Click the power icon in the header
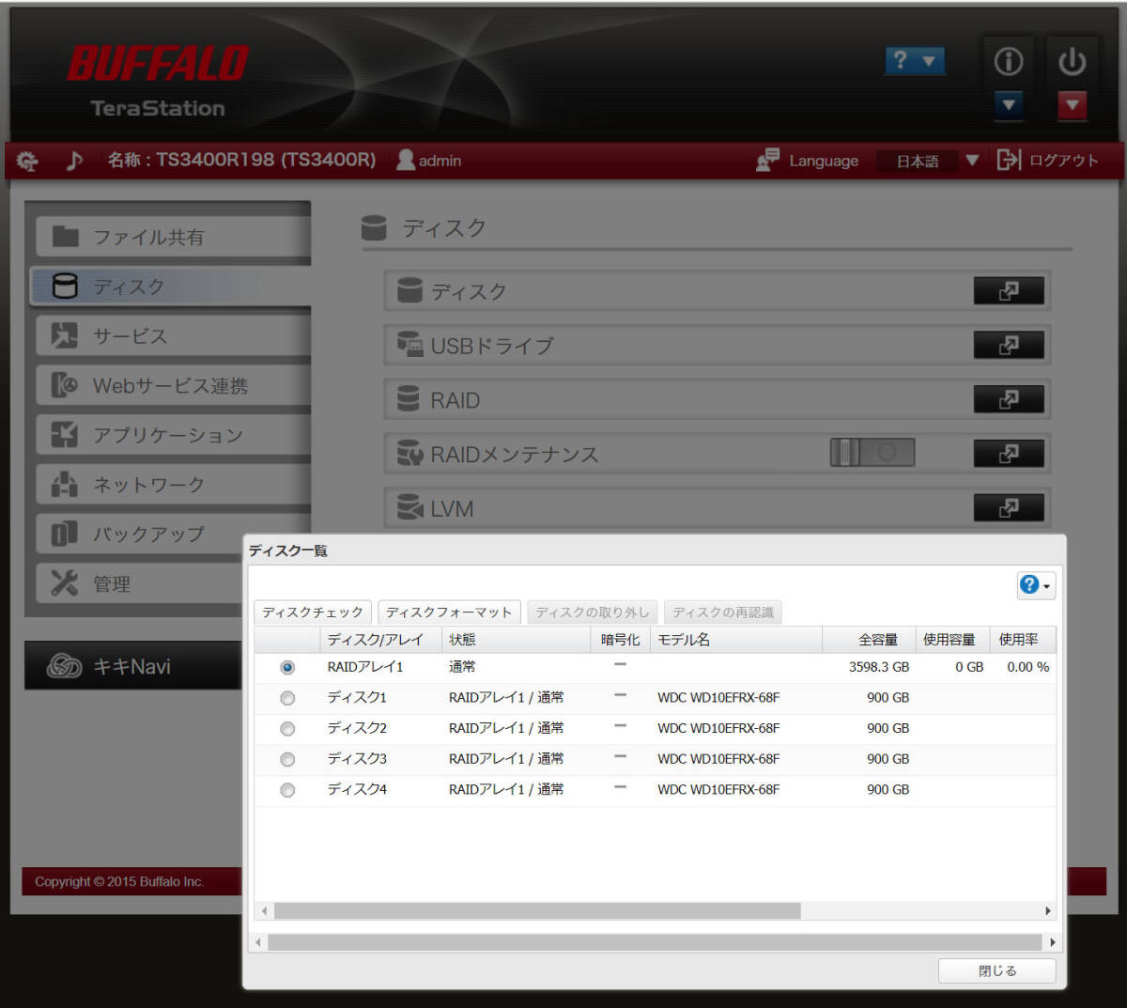Screen dimensions: 1127x1008 point(1072,61)
